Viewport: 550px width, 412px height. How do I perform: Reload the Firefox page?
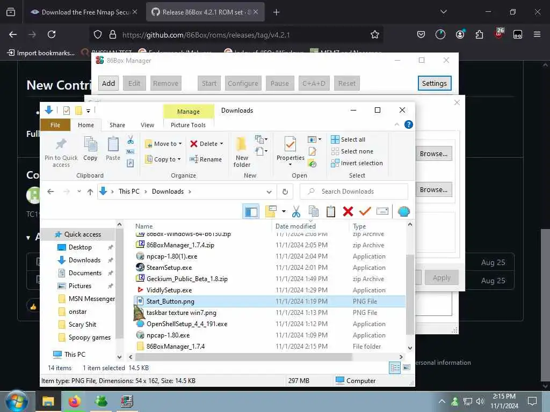click(52, 34)
